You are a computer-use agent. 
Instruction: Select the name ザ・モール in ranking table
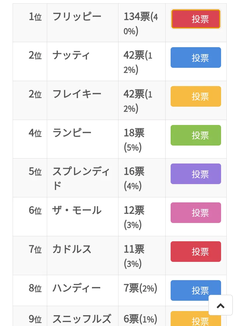pos(77,210)
